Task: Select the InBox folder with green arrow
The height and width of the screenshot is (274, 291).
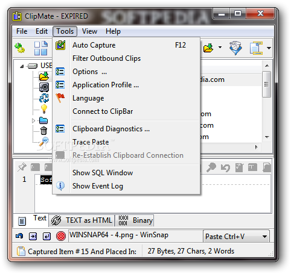Action: pyautogui.click(x=44, y=76)
